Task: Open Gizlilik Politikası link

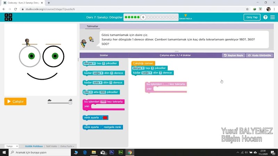Action: pyautogui.click(x=34, y=146)
